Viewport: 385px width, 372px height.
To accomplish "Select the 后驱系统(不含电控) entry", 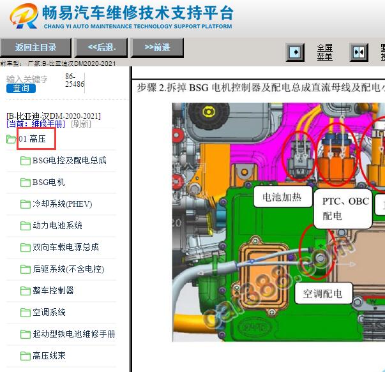I will [68, 269].
